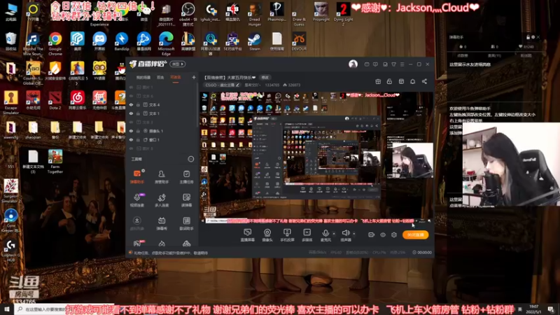Open settings gear next to stop-stream button
This screenshot has height=315, width=560.
pos(394,234)
